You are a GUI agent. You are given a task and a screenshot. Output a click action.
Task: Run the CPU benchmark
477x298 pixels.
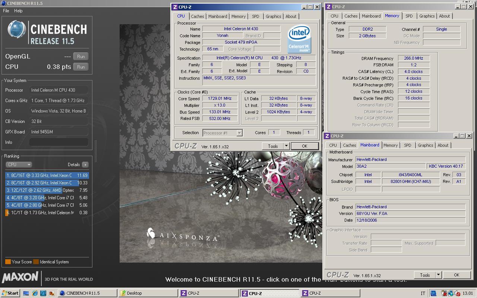[81, 67]
